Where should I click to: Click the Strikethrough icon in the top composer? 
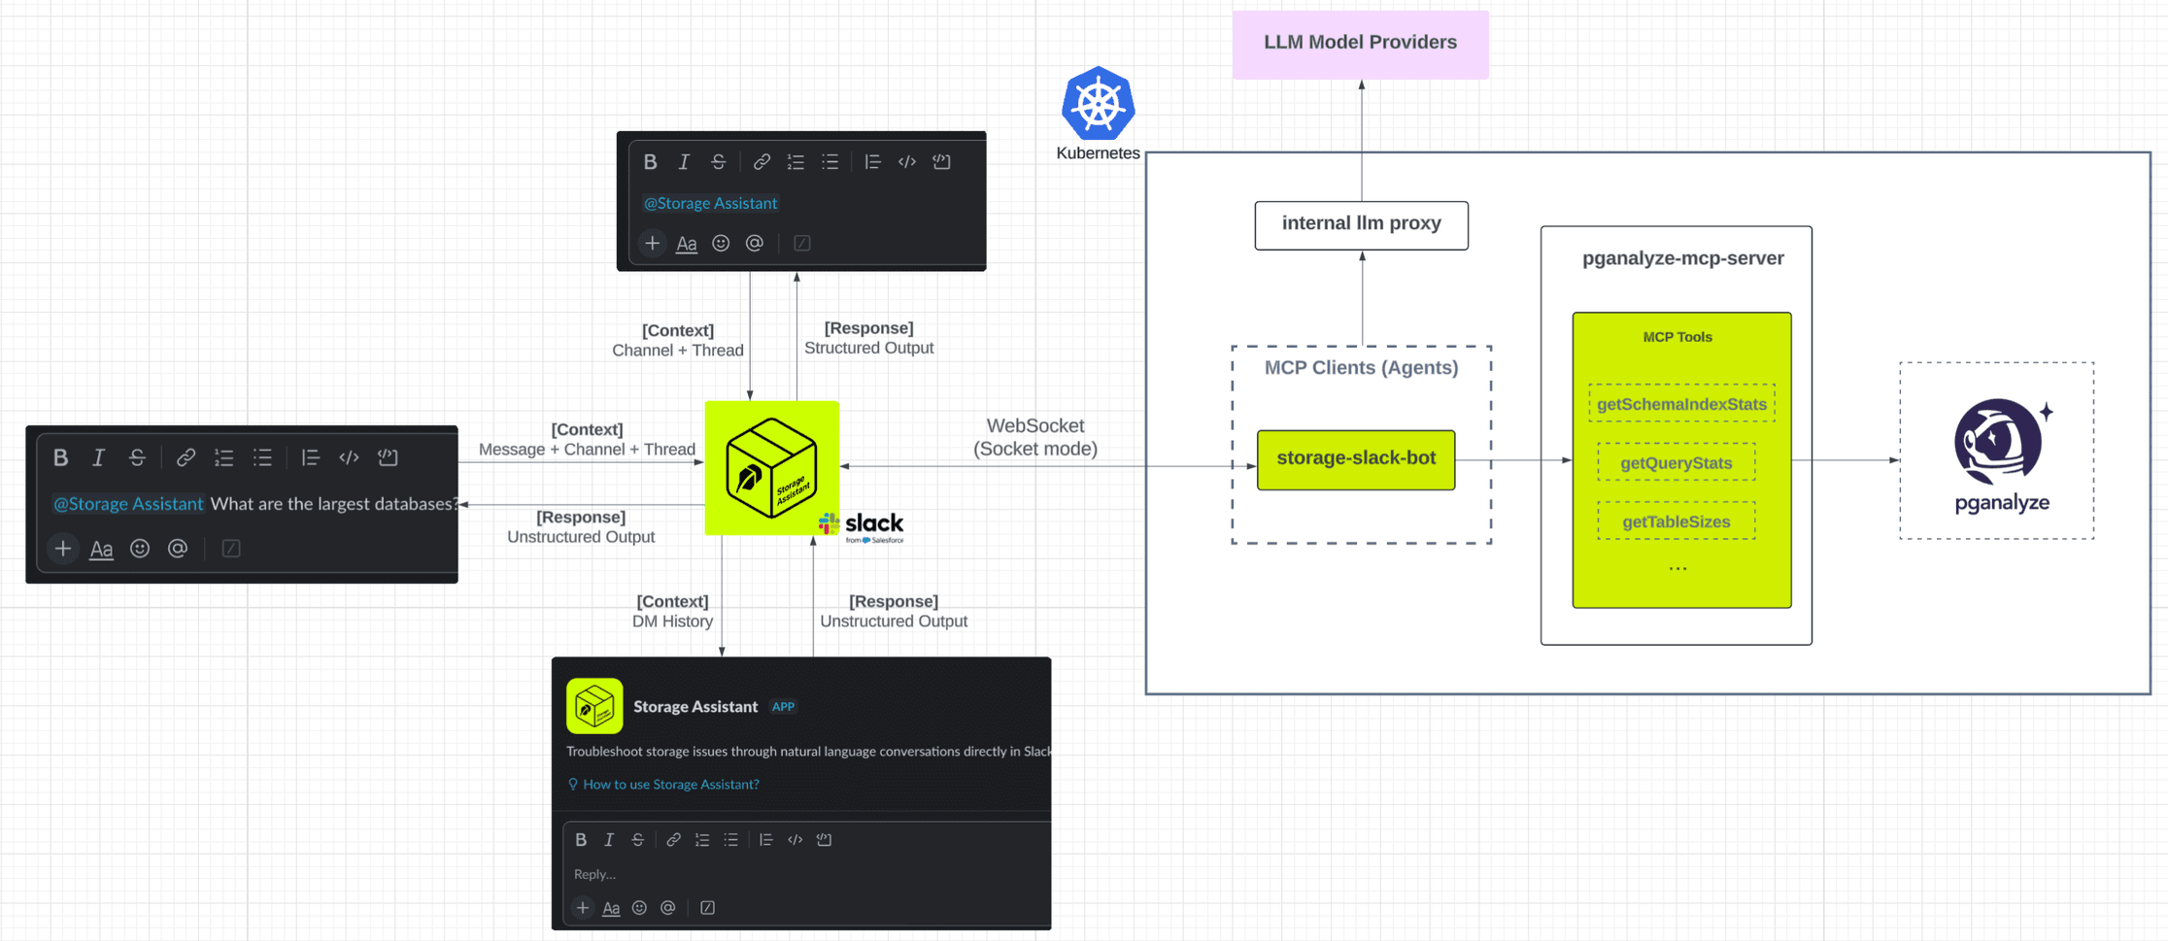(718, 161)
